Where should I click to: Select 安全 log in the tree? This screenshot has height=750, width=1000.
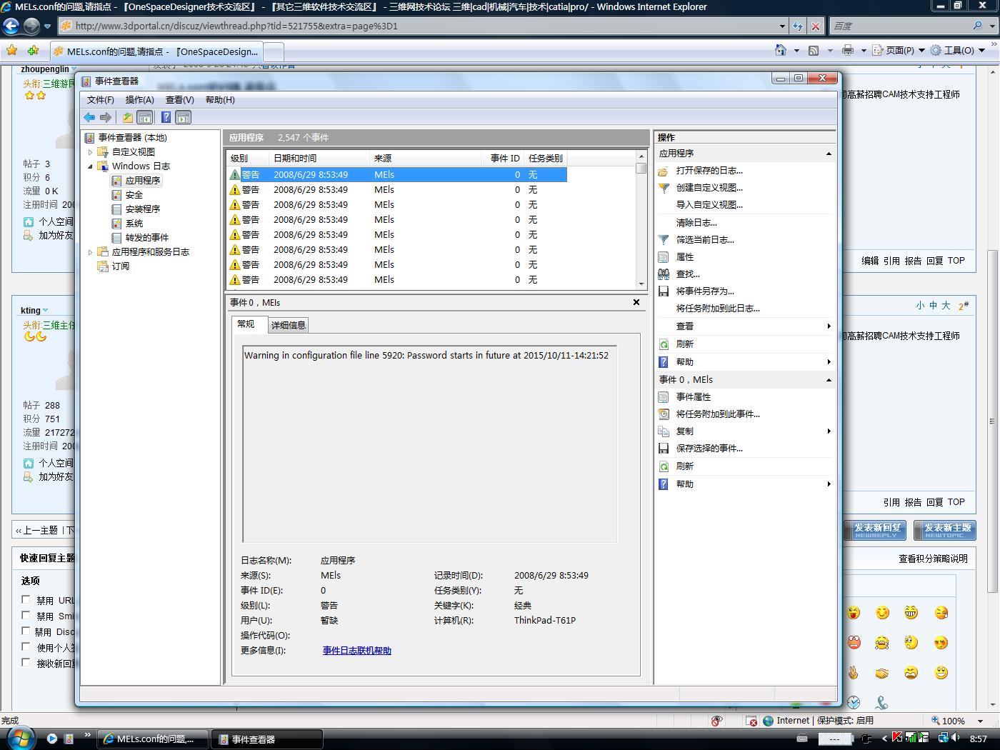pyautogui.click(x=134, y=195)
